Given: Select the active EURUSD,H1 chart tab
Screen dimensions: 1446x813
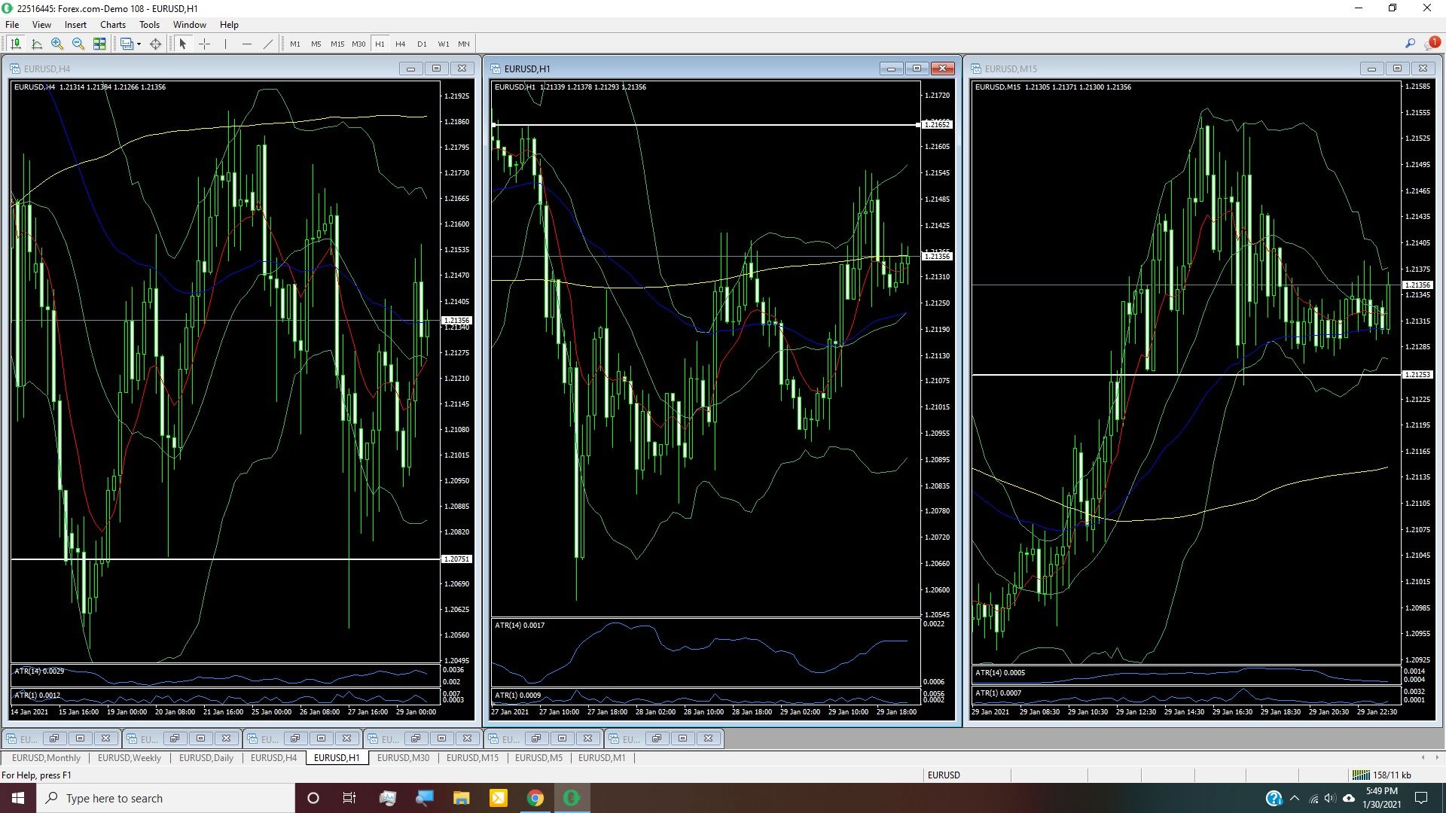Looking at the screenshot, I should pos(337,758).
